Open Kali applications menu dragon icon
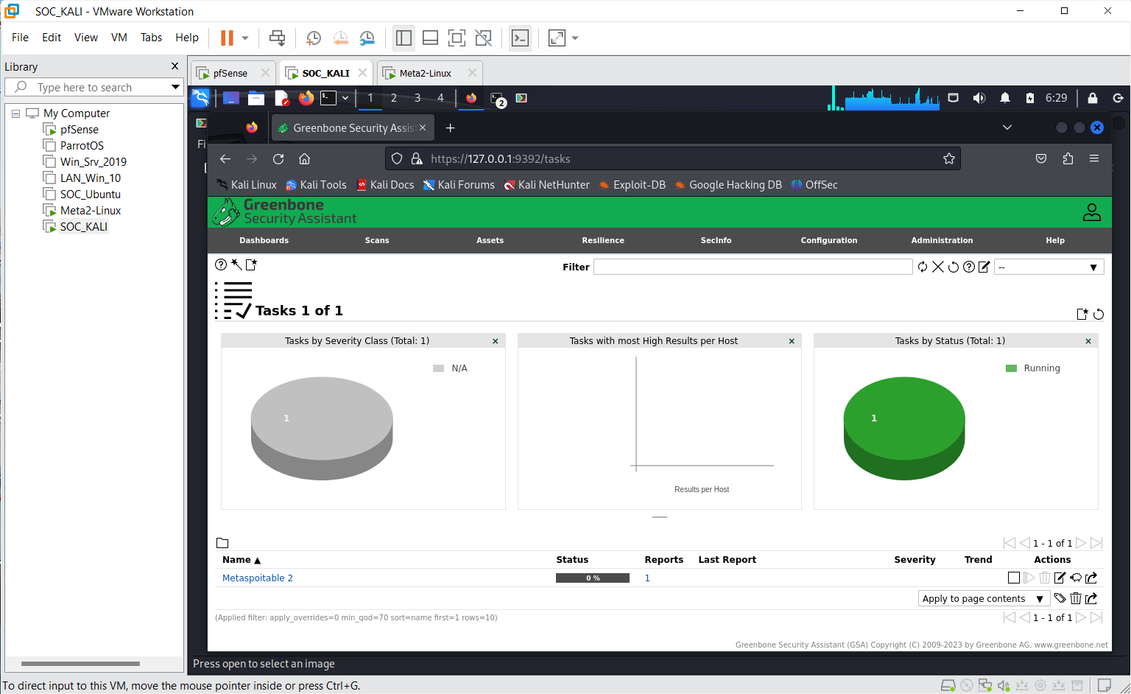Viewport: 1131px width, 694px height. pyautogui.click(x=200, y=98)
